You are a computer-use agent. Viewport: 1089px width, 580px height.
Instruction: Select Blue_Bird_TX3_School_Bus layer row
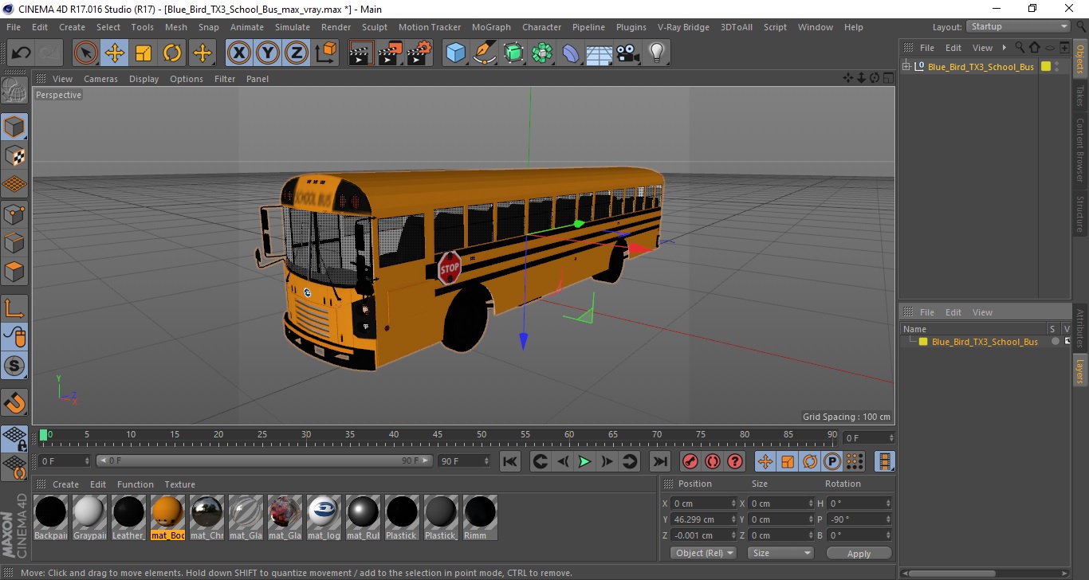pos(985,342)
